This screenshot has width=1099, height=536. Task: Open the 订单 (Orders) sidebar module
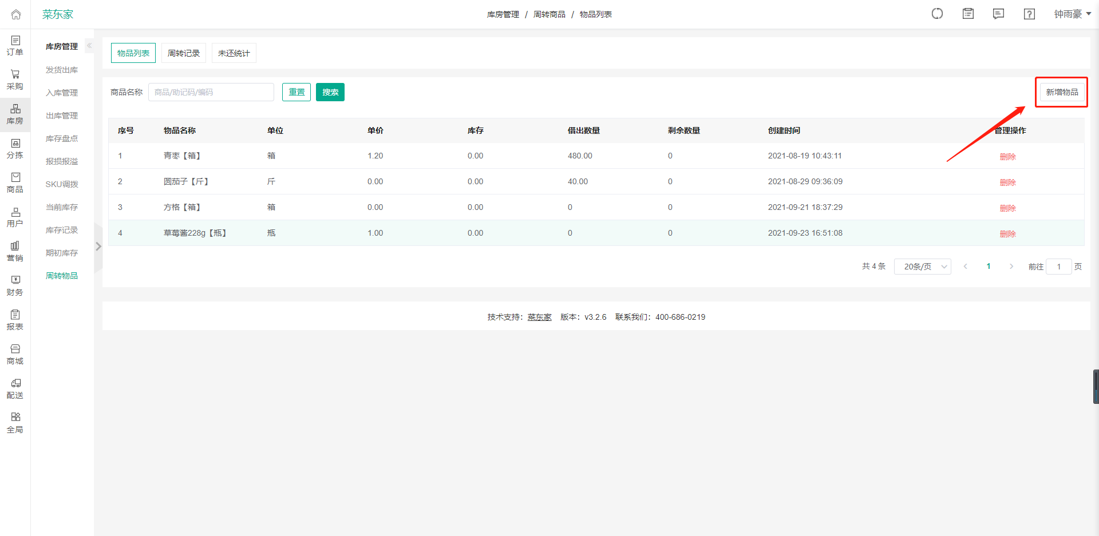15,46
